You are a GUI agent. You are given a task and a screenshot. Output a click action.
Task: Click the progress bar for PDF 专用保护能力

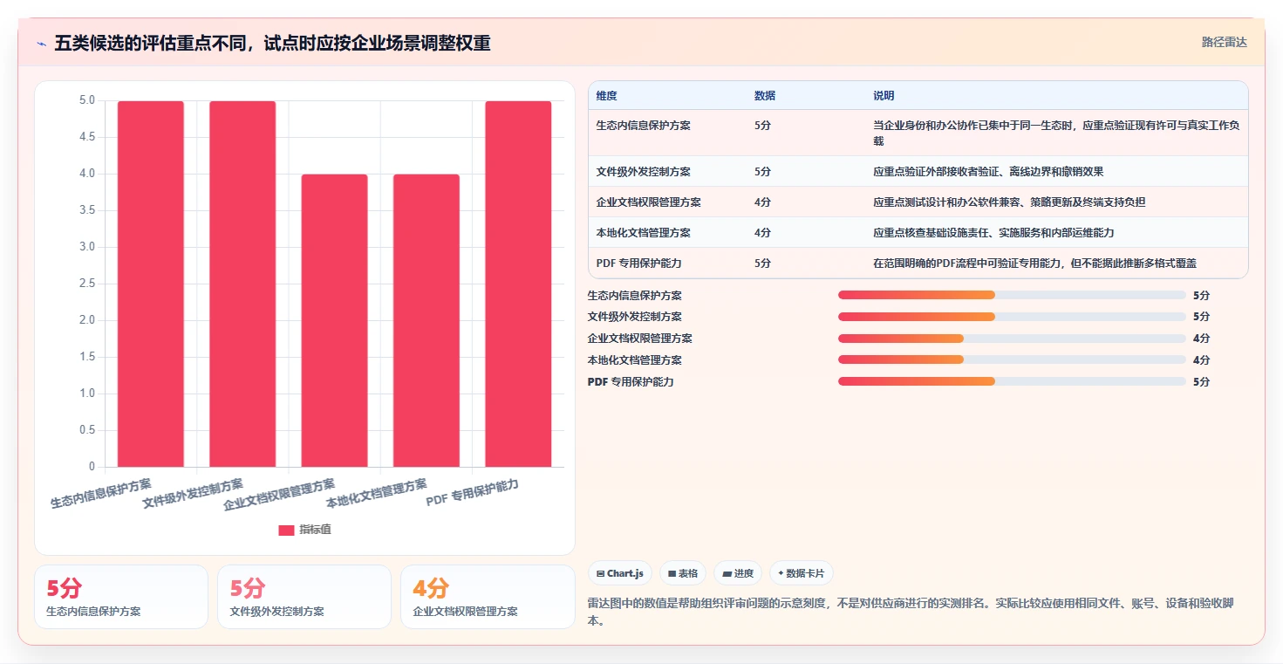1012,381
